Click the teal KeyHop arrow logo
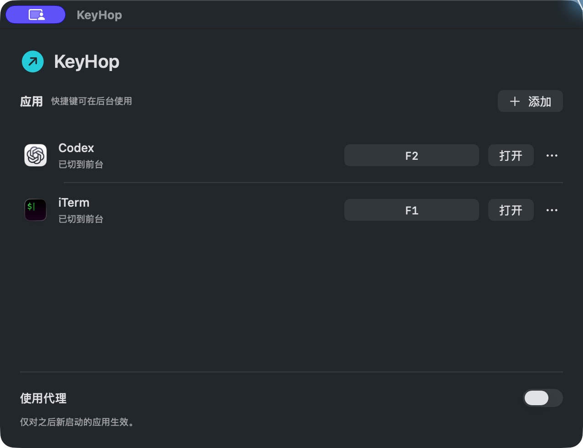This screenshot has width=583, height=448. [x=33, y=61]
